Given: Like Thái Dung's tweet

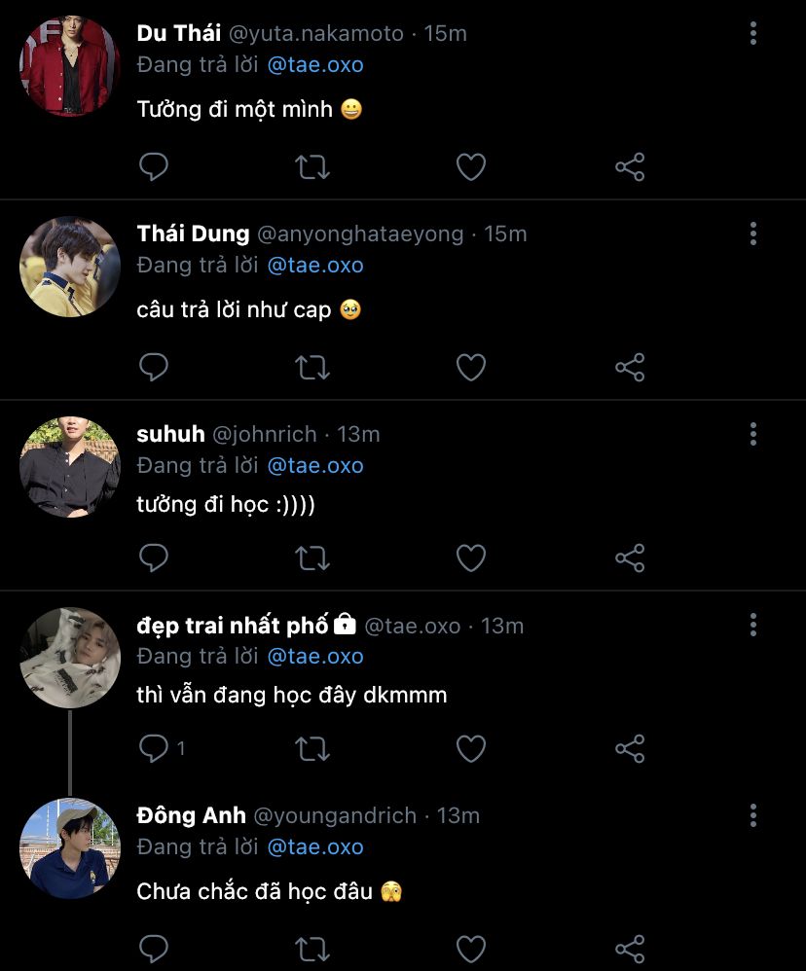Looking at the screenshot, I should [471, 367].
